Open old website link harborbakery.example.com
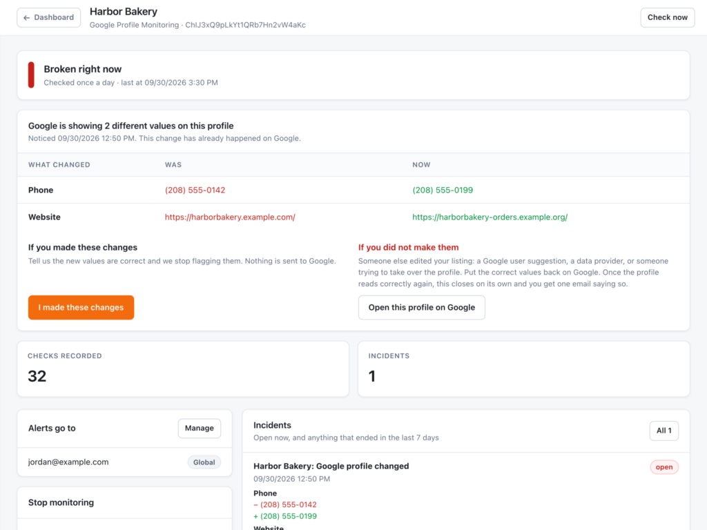Screen dimensions: 707x530 230,217
